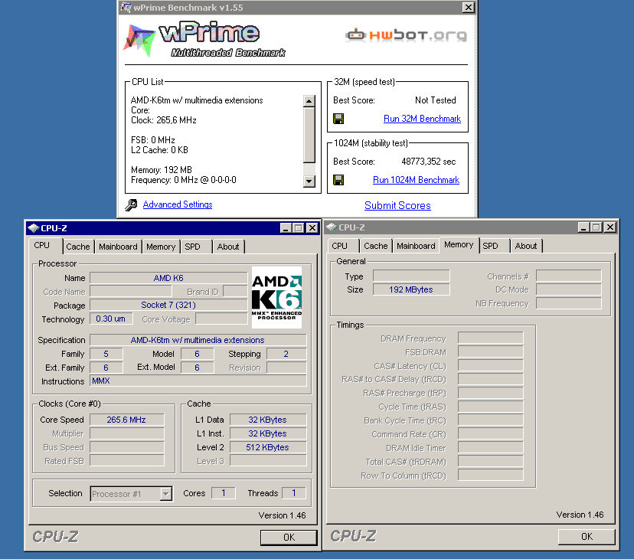Click the AMD K6 processor logo
This screenshot has width=634, height=559.
pyautogui.click(x=276, y=297)
